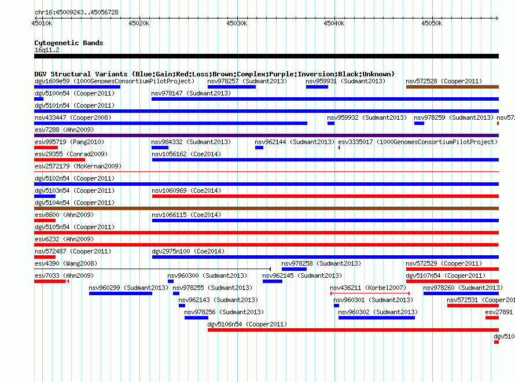Select nsv1060969 (Coe2014) label
Screen dimensions: 515x382
(186, 190)
